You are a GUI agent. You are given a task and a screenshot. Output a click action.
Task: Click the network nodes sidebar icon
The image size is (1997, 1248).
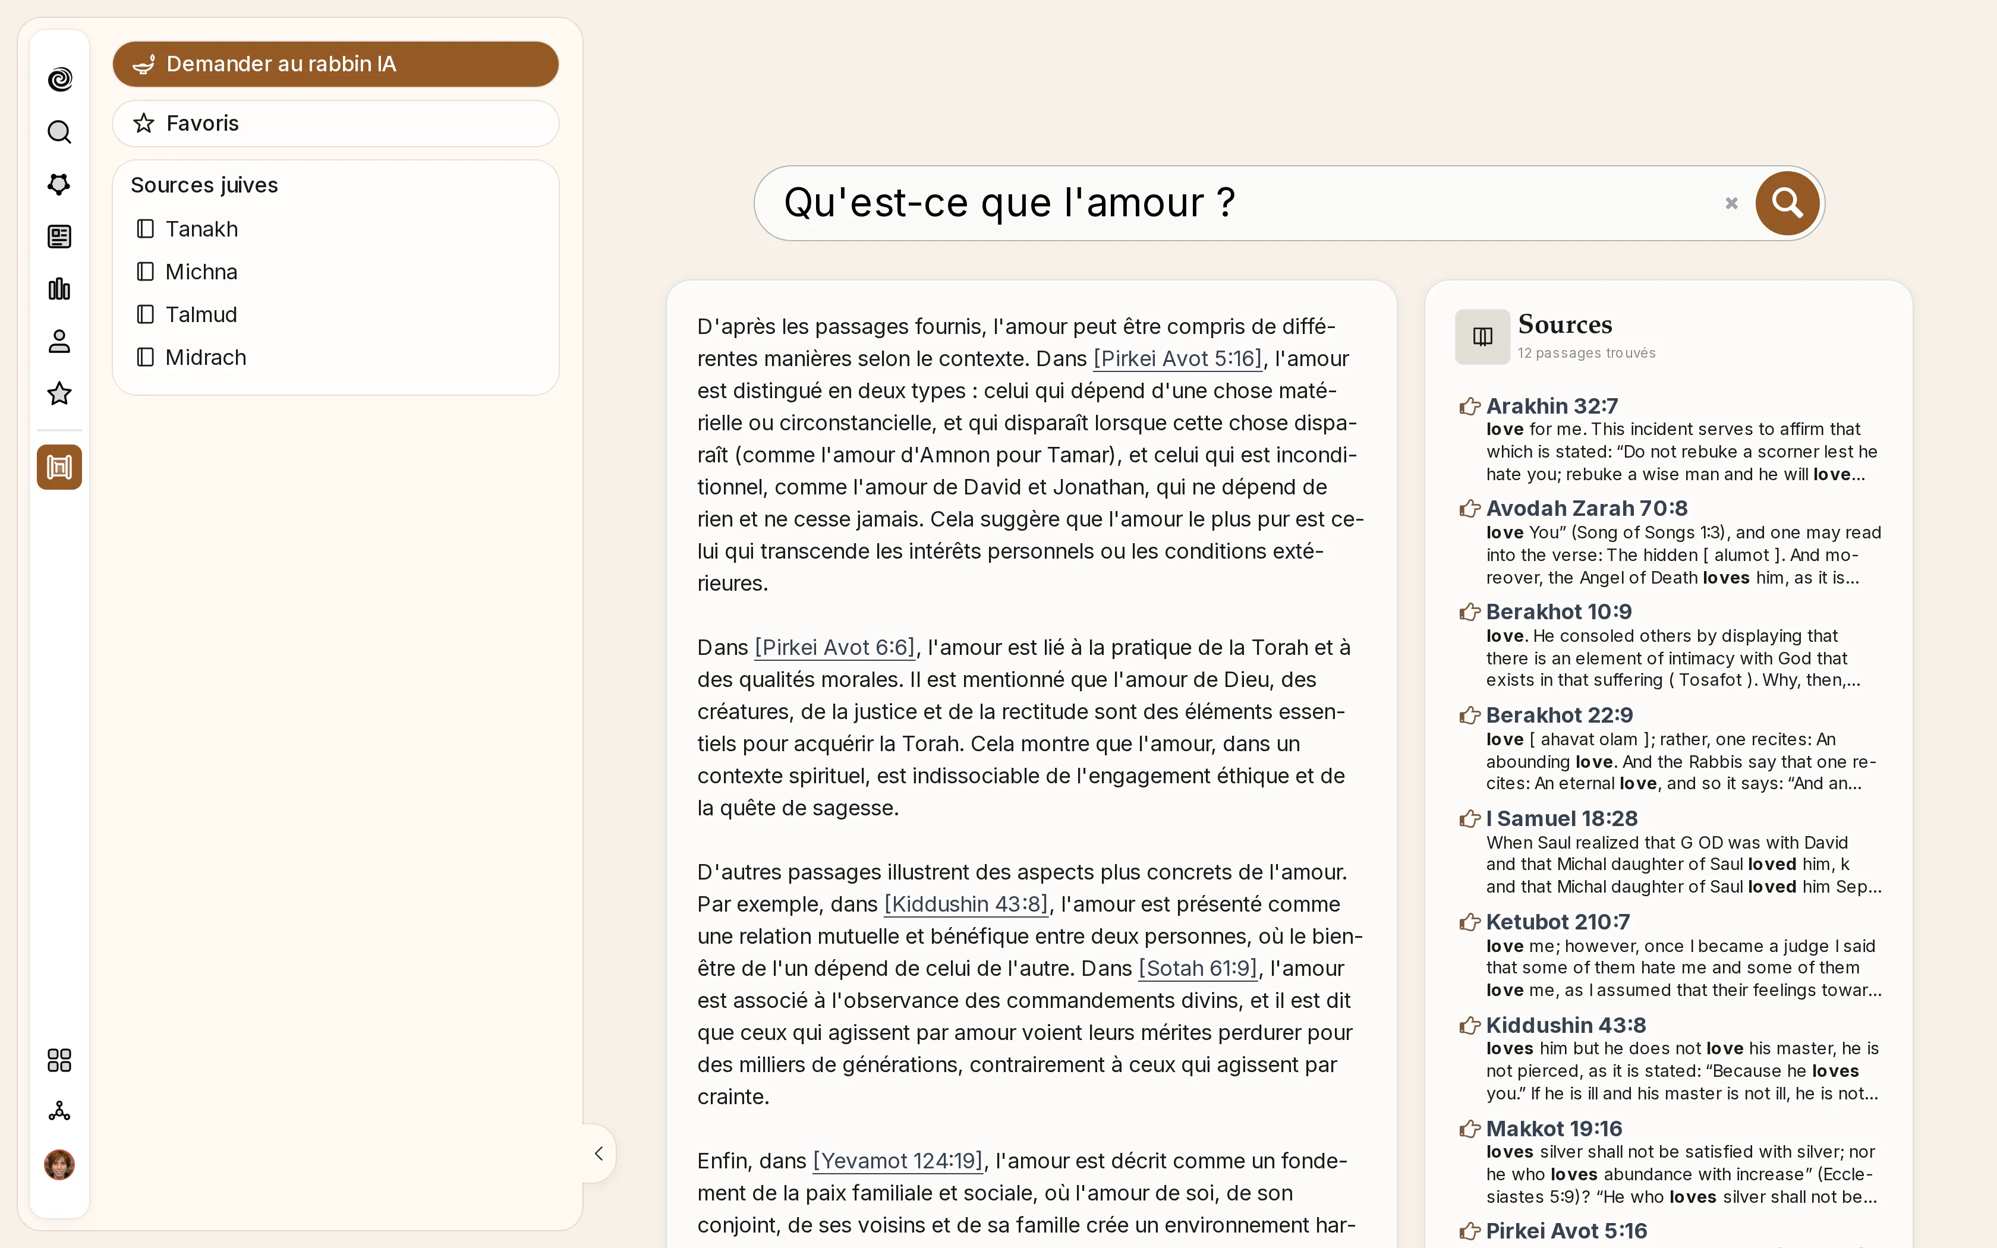[x=59, y=1112]
